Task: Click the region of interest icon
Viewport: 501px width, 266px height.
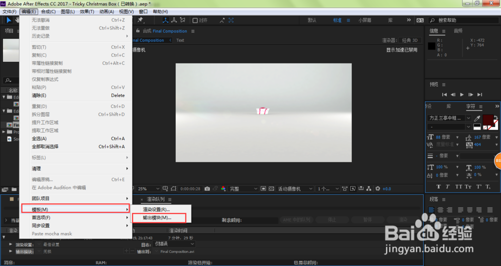Action: [x=263, y=189]
